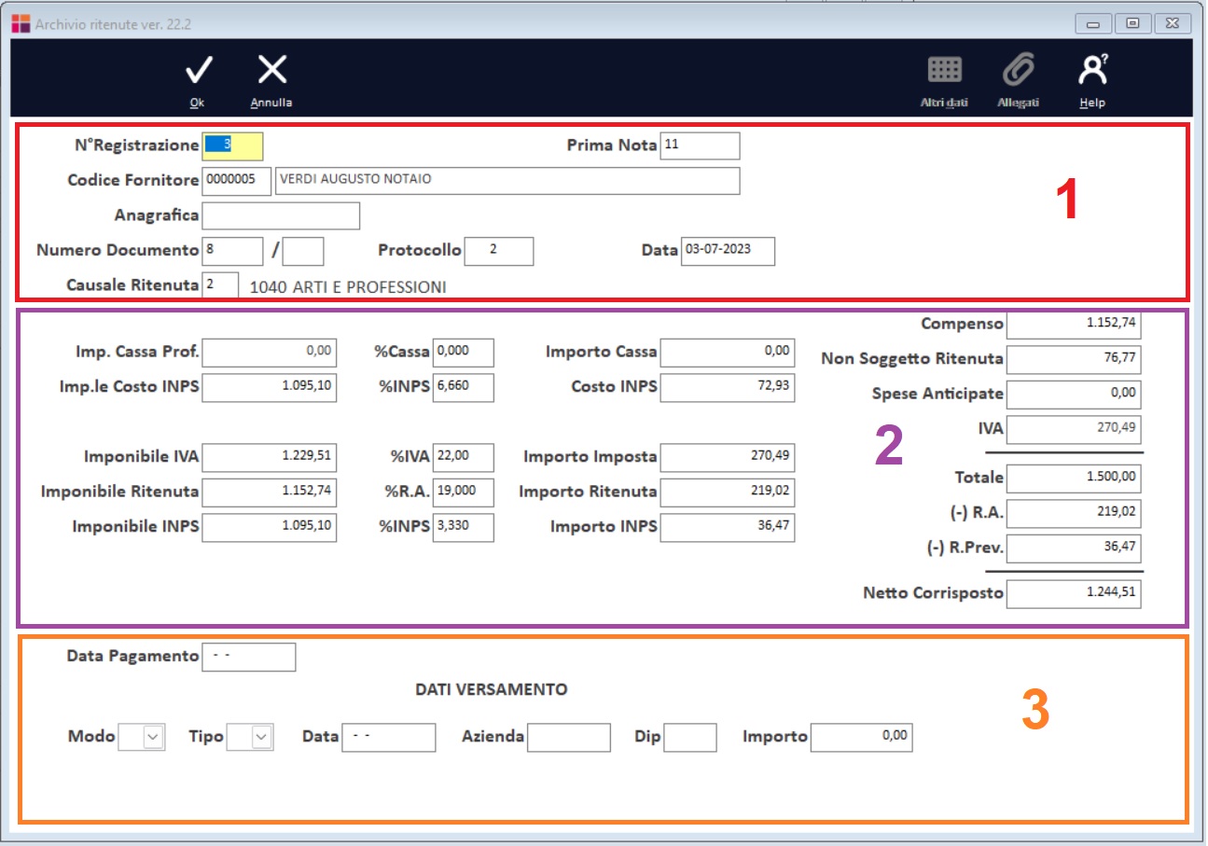Click the Numero Documento field
The width and height of the screenshot is (1208, 846).
(232, 251)
